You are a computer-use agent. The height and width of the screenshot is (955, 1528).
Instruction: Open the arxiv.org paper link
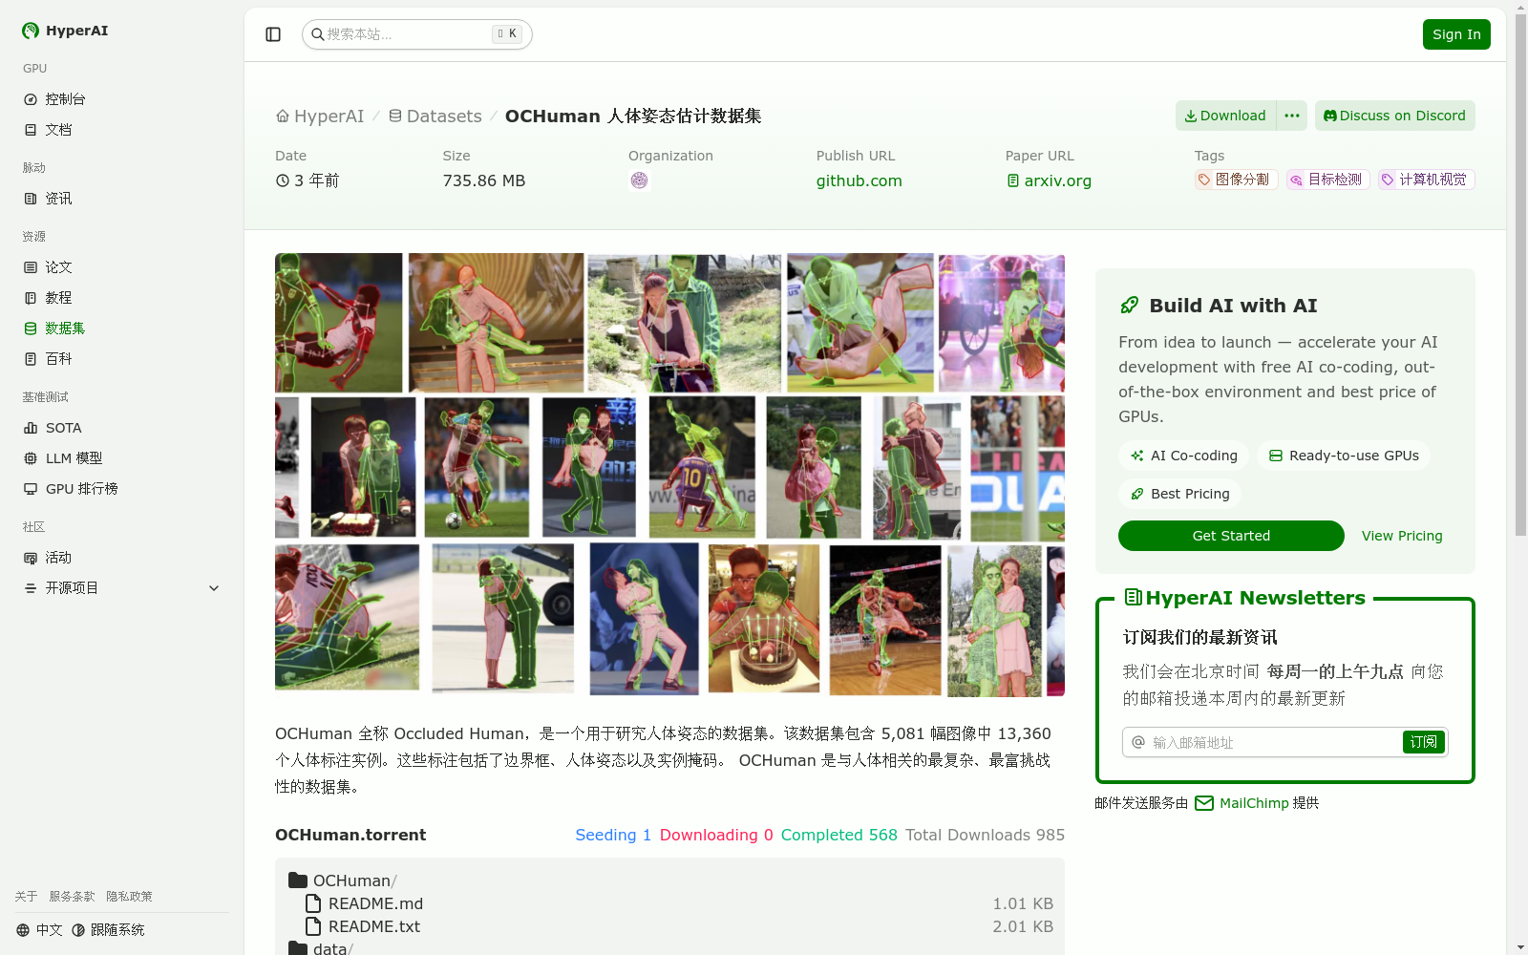click(1049, 180)
